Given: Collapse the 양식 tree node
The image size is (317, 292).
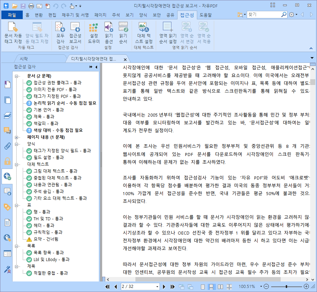Looking at the screenshot, I should [x=16, y=144].
